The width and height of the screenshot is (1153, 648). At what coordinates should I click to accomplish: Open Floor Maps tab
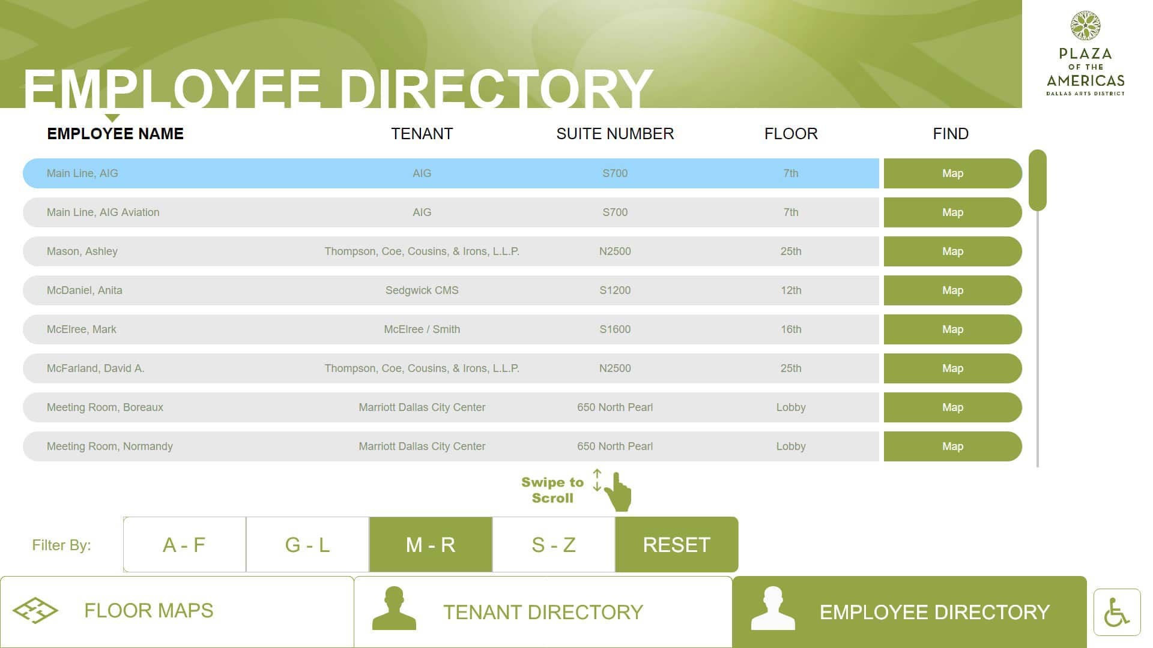tap(177, 612)
